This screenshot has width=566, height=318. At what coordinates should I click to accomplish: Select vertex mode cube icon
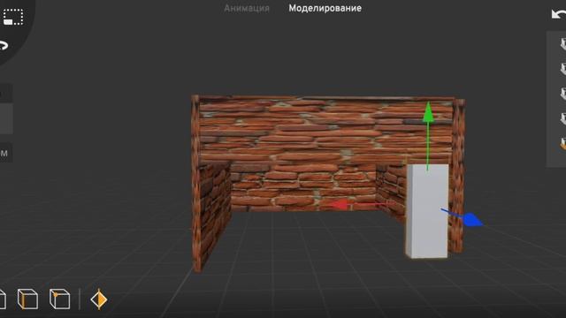pos(59,299)
